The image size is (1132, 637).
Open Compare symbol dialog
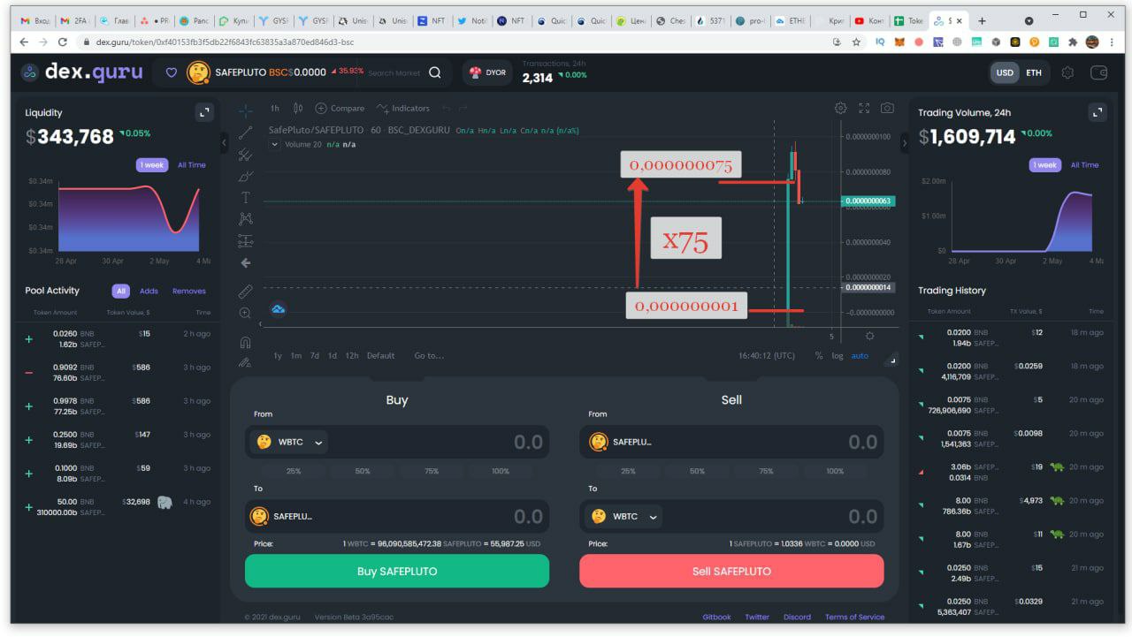pyautogui.click(x=340, y=108)
